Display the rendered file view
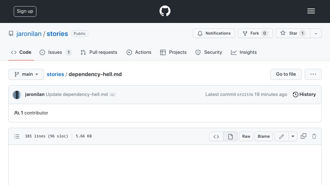Screen dimensions: 330x185 pyautogui.click(x=230, y=137)
